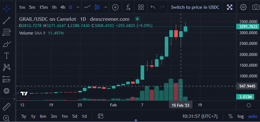This screenshot has width=260, height=122.
Task: Undo the last chart action
Action: pyautogui.click(x=153, y=7)
